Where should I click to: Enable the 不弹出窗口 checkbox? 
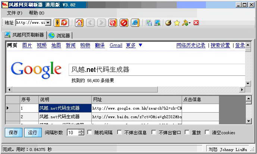click(x=154, y=132)
